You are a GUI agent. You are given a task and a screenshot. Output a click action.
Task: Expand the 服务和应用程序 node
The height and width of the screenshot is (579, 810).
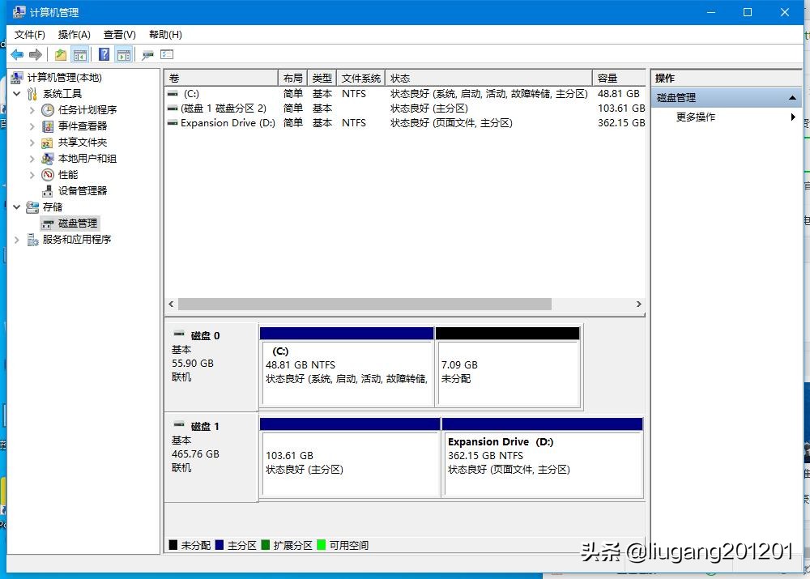point(17,240)
